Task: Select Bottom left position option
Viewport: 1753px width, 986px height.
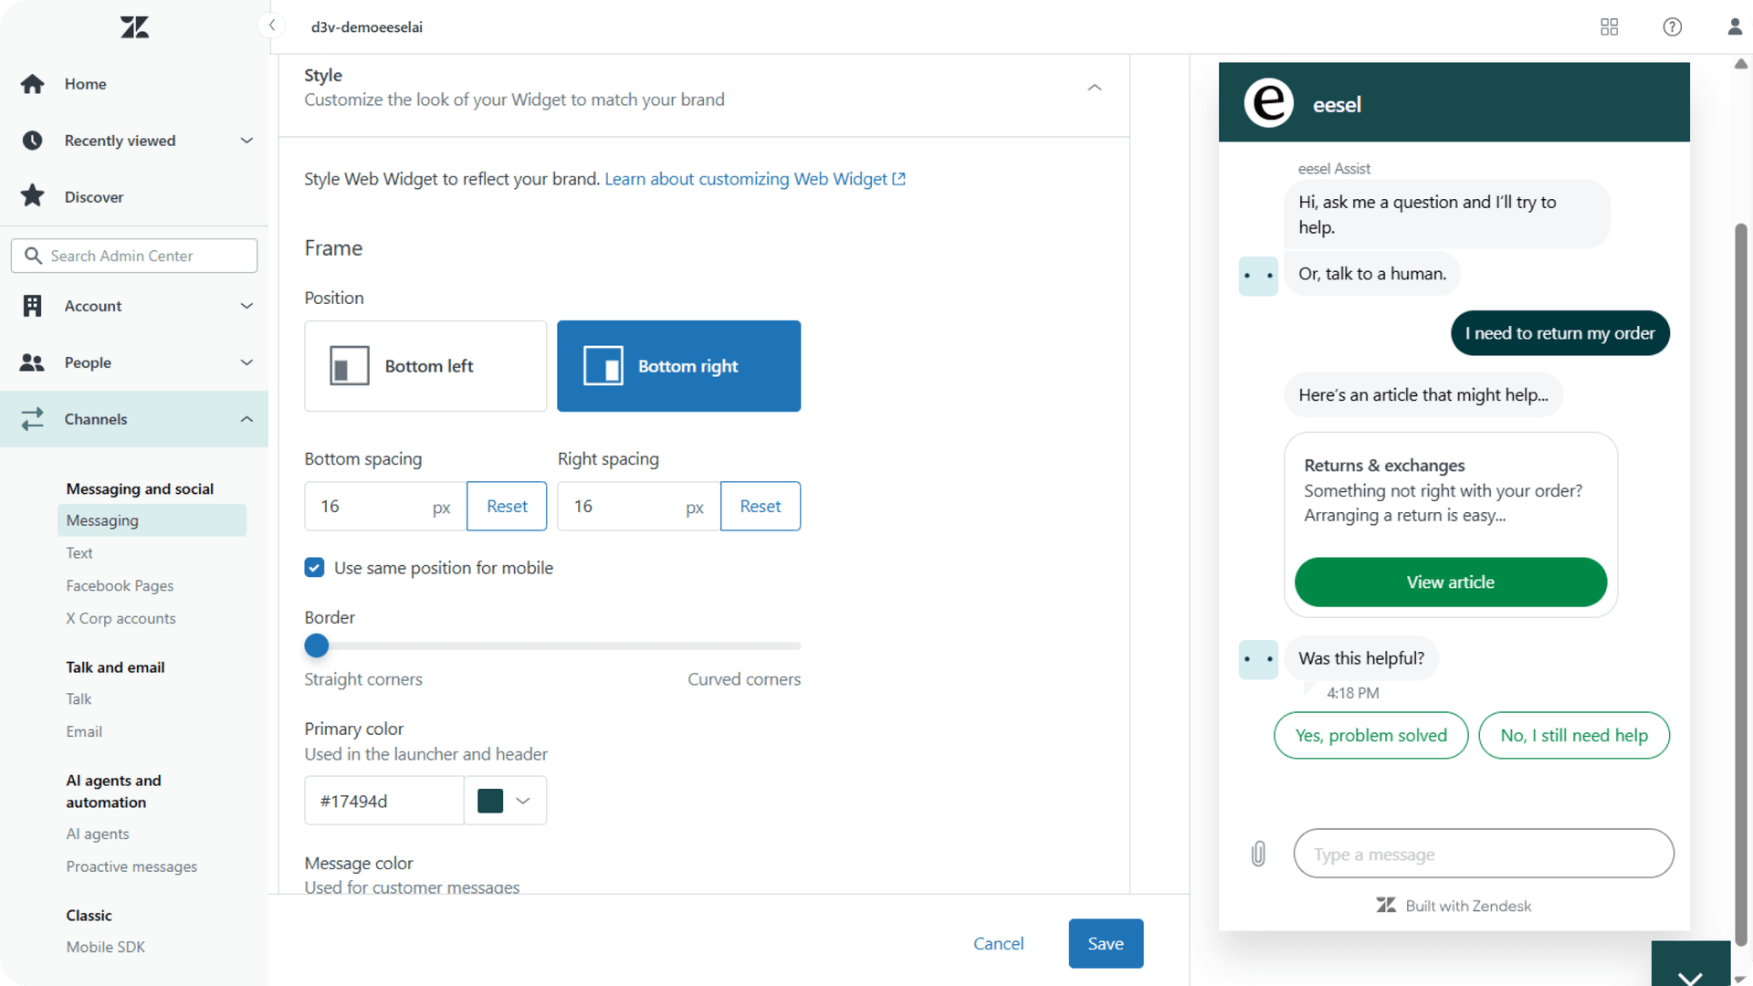Action: coord(425,366)
